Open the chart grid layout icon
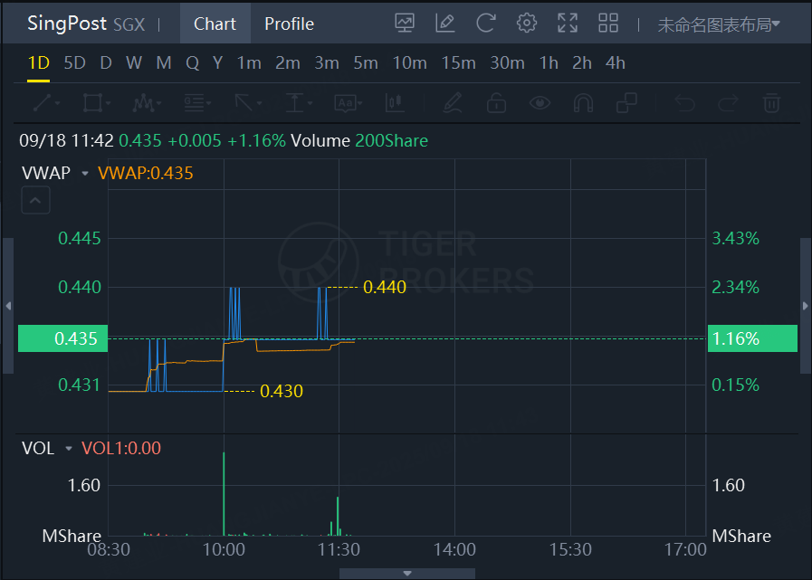This screenshot has height=580, width=812. pyautogui.click(x=608, y=24)
